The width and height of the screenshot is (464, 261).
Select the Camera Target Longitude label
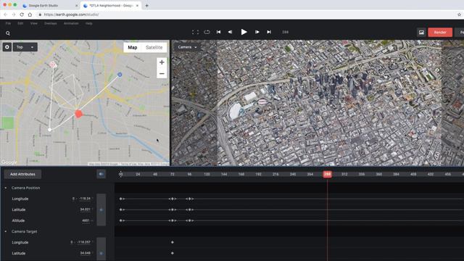20,242
